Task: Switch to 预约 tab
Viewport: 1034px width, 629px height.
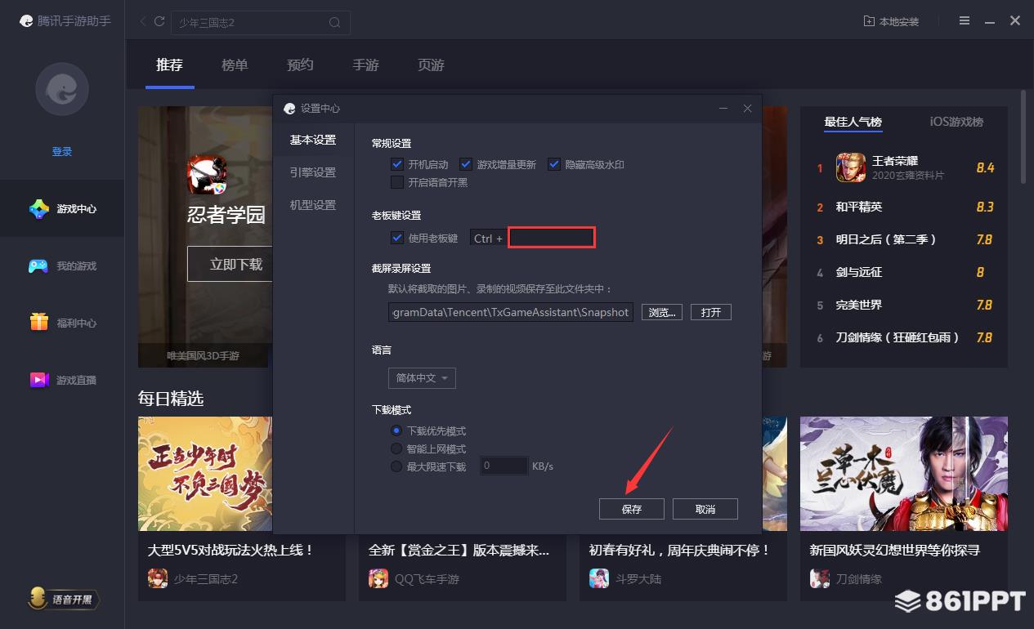Action: (300, 65)
